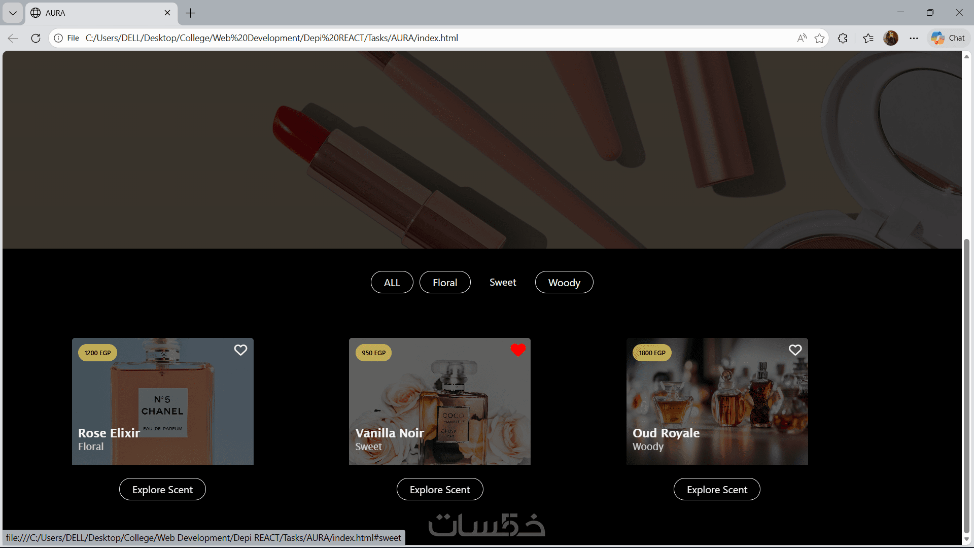Viewport: 974px width, 548px height.
Task: Open the read aloud icon
Action: click(802, 38)
